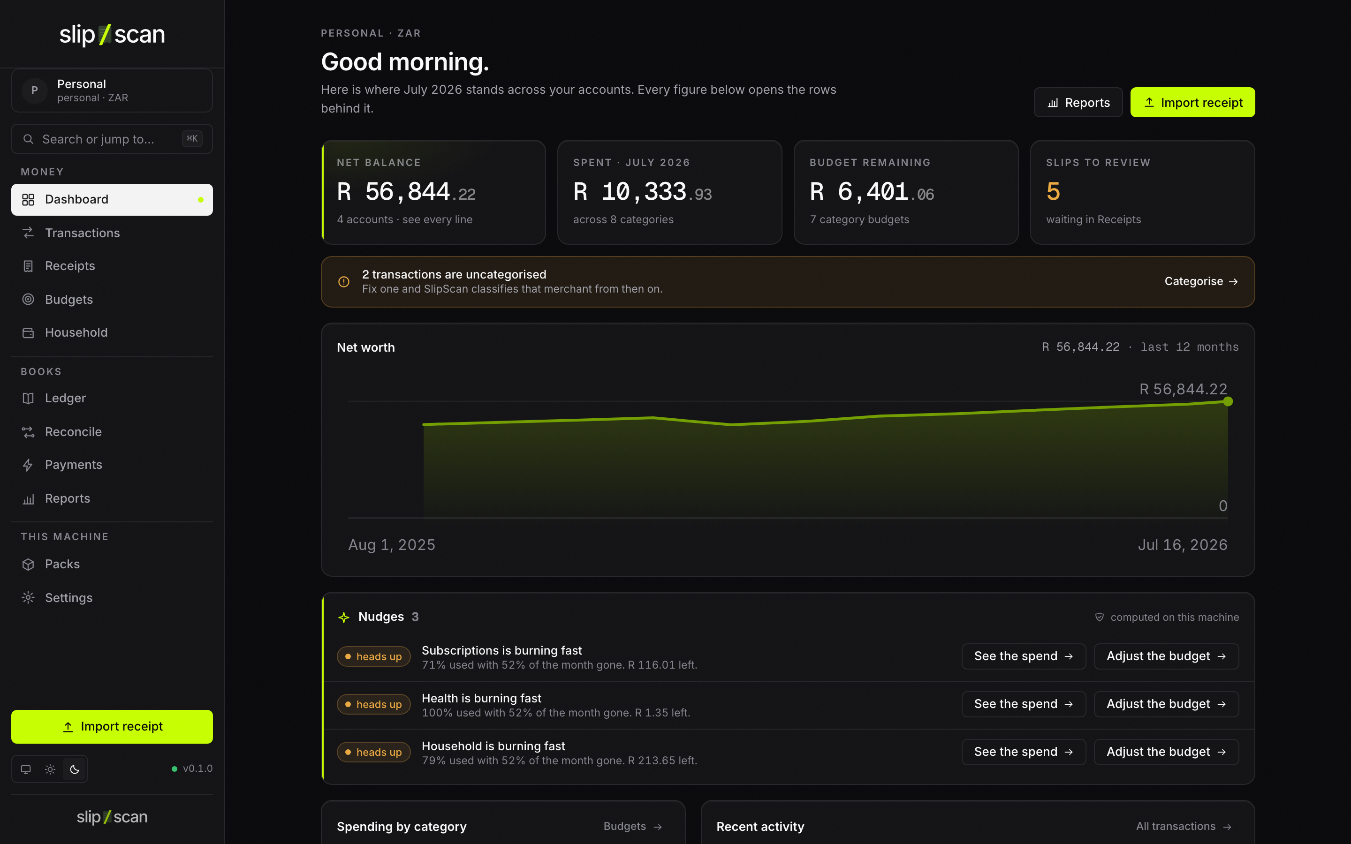Viewport: 1351px width, 844px height.
Task: See the spend for Household
Action: pos(1023,752)
